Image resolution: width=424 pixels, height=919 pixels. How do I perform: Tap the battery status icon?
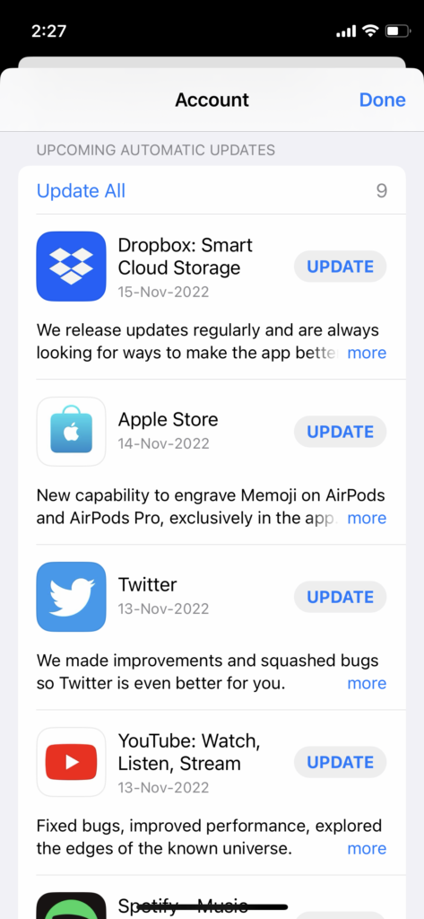(398, 31)
